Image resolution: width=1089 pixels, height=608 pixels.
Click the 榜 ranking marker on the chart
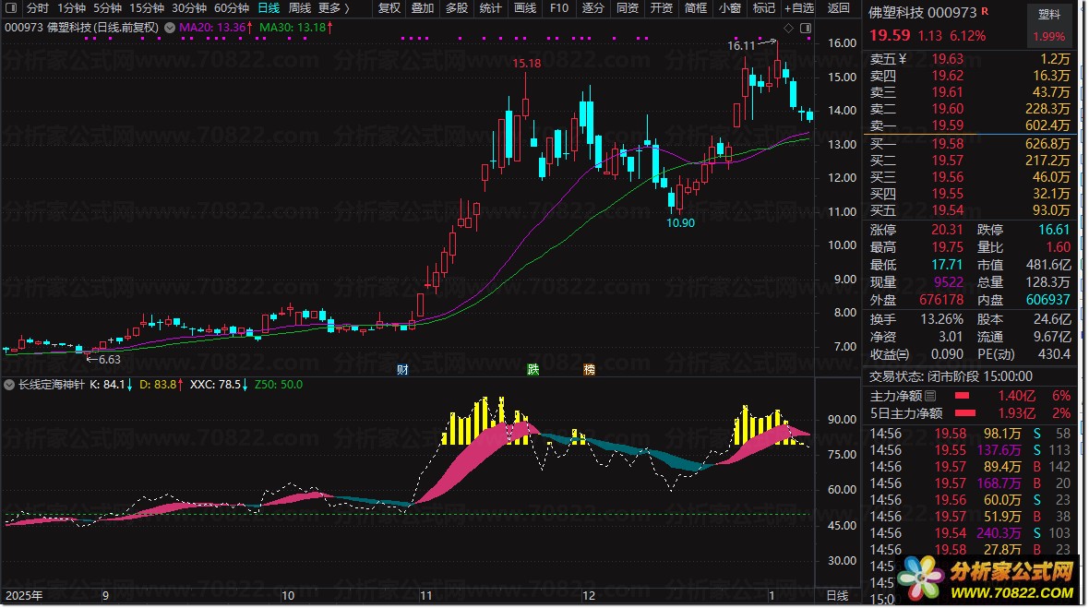point(589,370)
